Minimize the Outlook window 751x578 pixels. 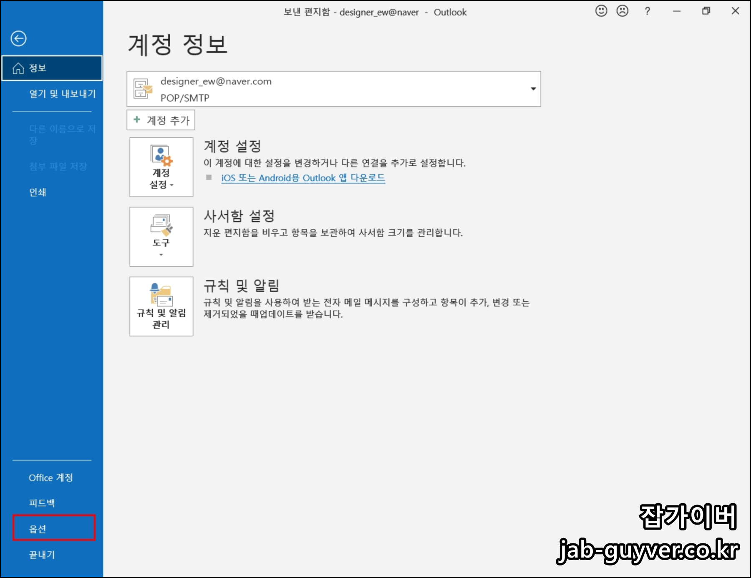click(677, 11)
